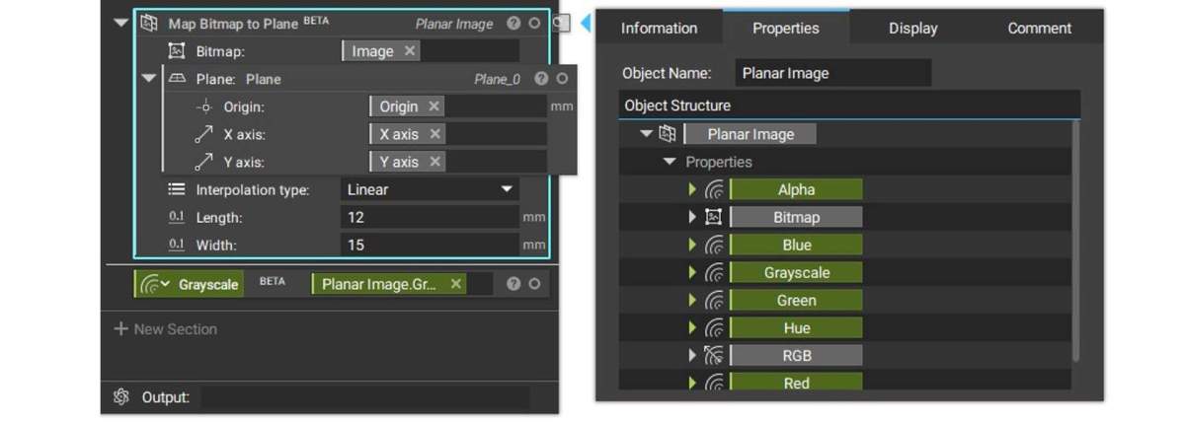Toggle the circle indicator on Map Bitmap to Plane header
The width and height of the screenshot is (1185, 423).
(x=534, y=23)
